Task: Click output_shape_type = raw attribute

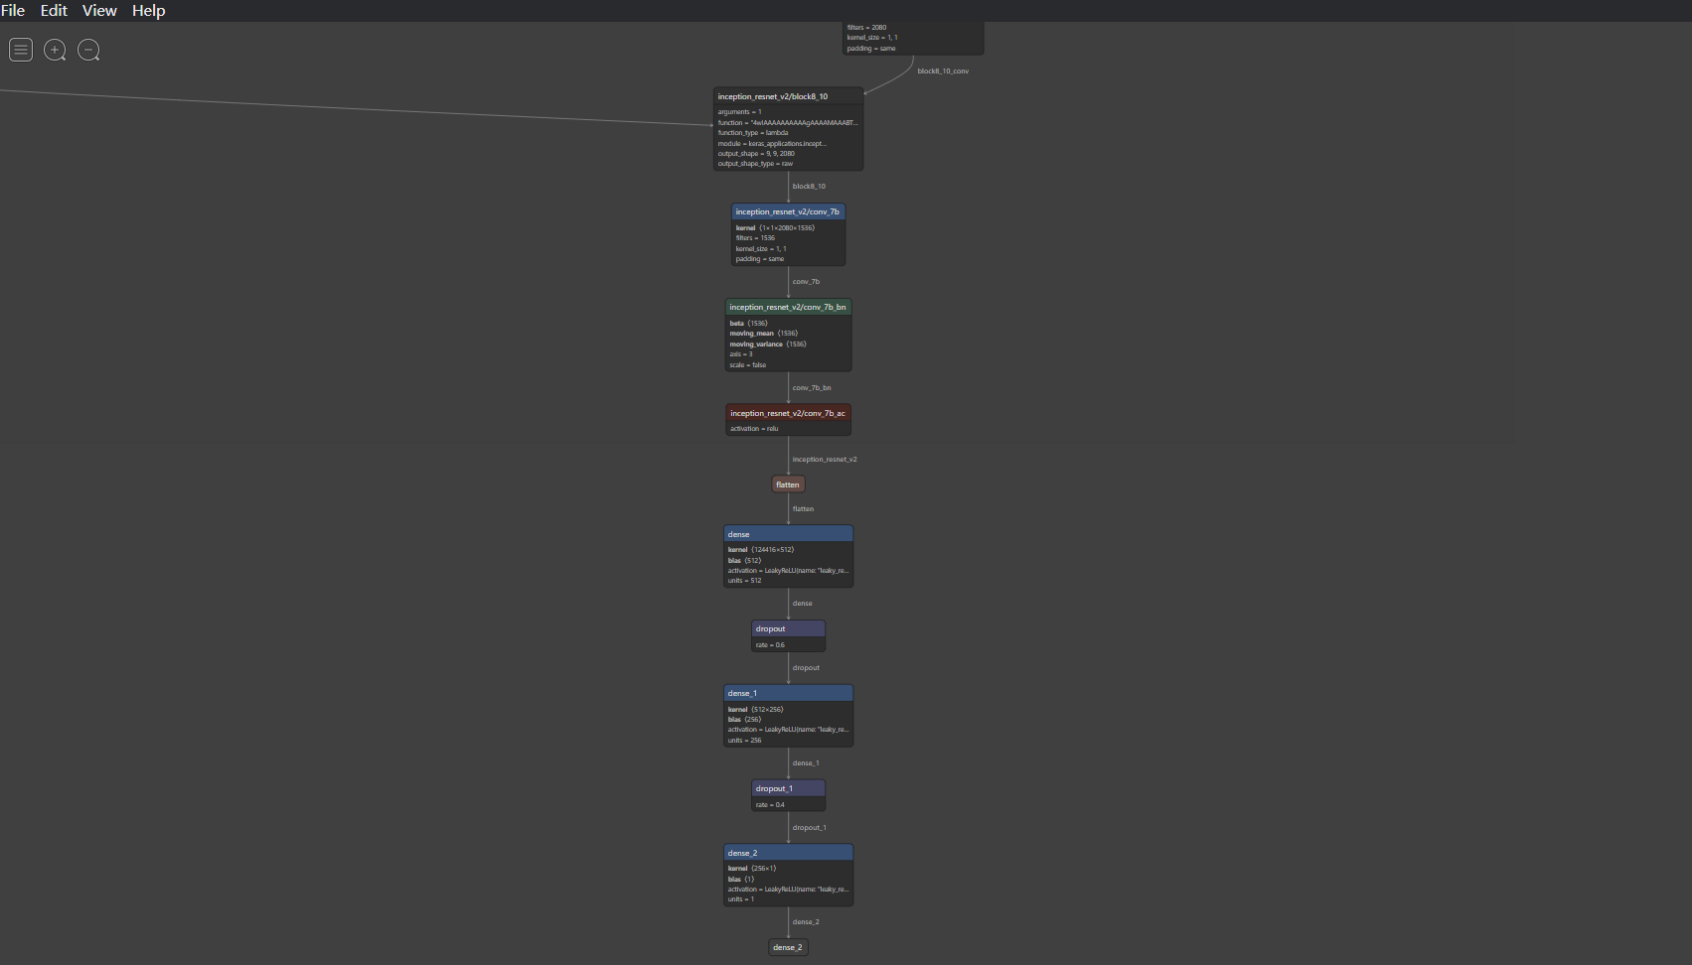Action: tap(755, 164)
